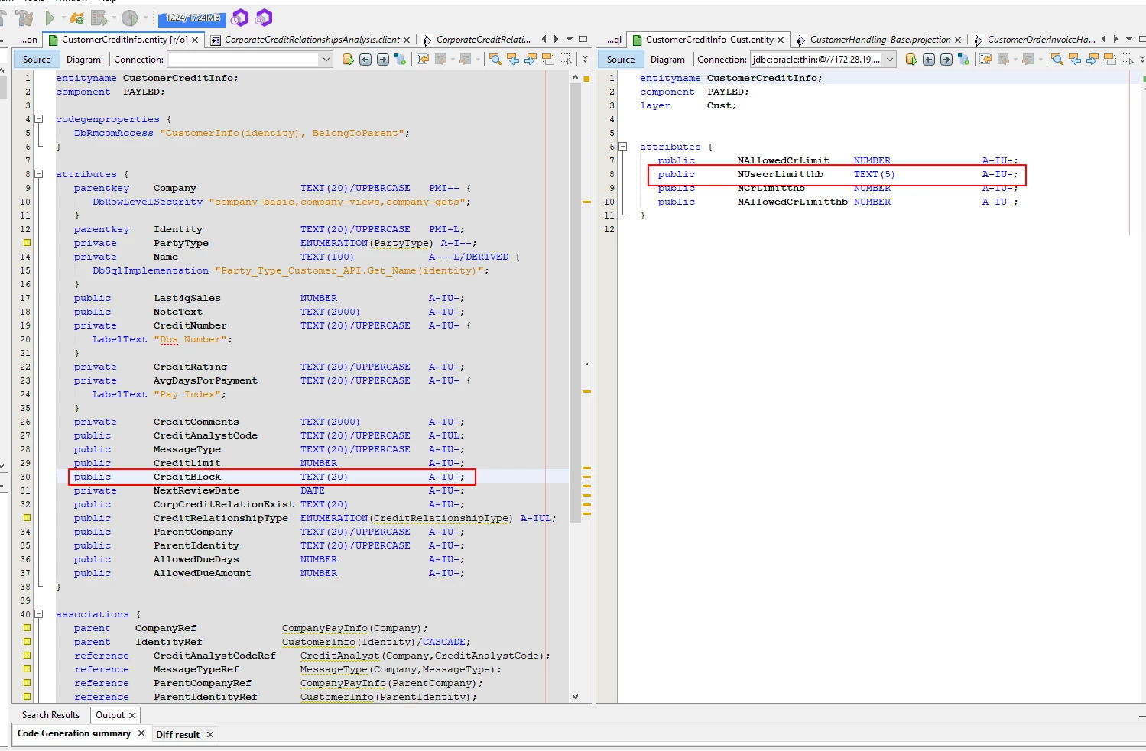Expand left editor toolbar overflow chevron
Screen dimensions: 1146x751
[585, 59]
